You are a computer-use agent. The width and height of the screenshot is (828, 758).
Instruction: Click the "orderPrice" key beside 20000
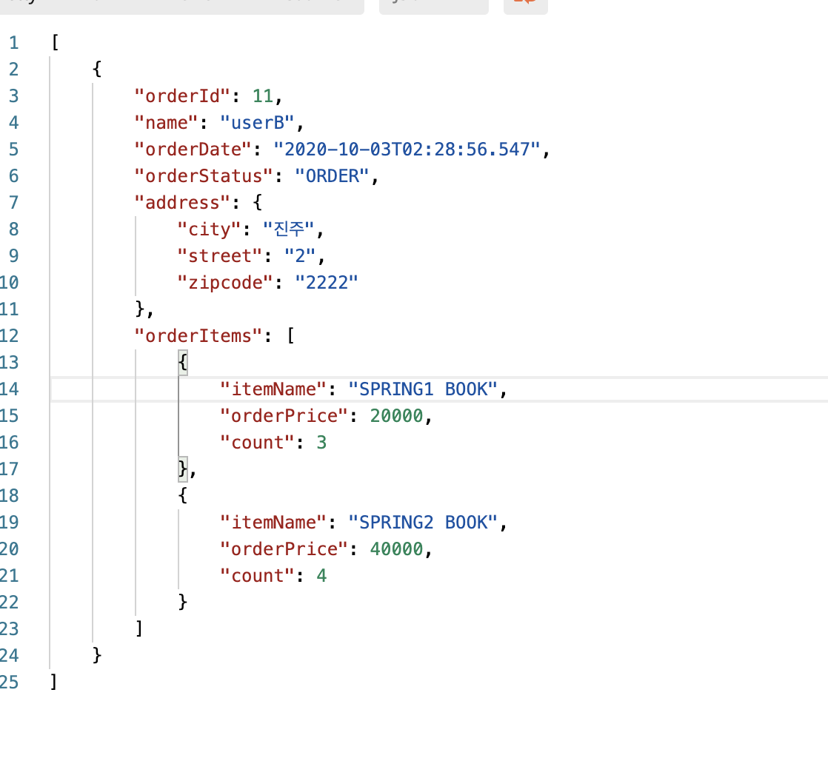[x=284, y=416]
